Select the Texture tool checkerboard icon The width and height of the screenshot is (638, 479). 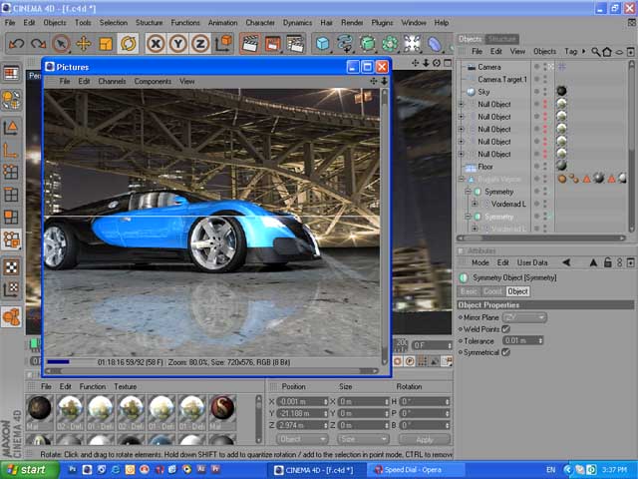pyautogui.click(x=11, y=267)
